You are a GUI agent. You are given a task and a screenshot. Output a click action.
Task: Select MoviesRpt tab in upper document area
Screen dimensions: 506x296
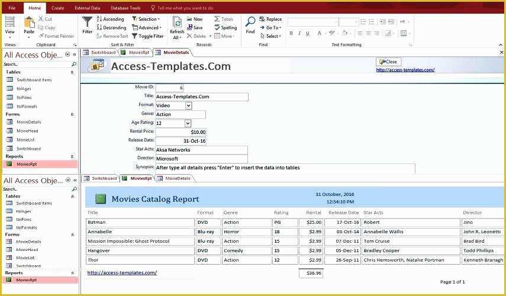136,52
